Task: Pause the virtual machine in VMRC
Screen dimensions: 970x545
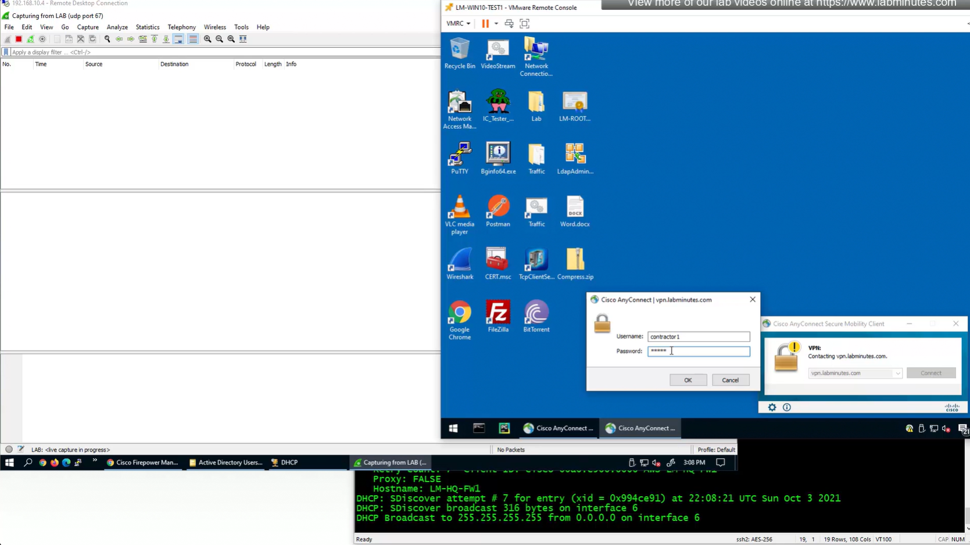Action: coord(485,24)
